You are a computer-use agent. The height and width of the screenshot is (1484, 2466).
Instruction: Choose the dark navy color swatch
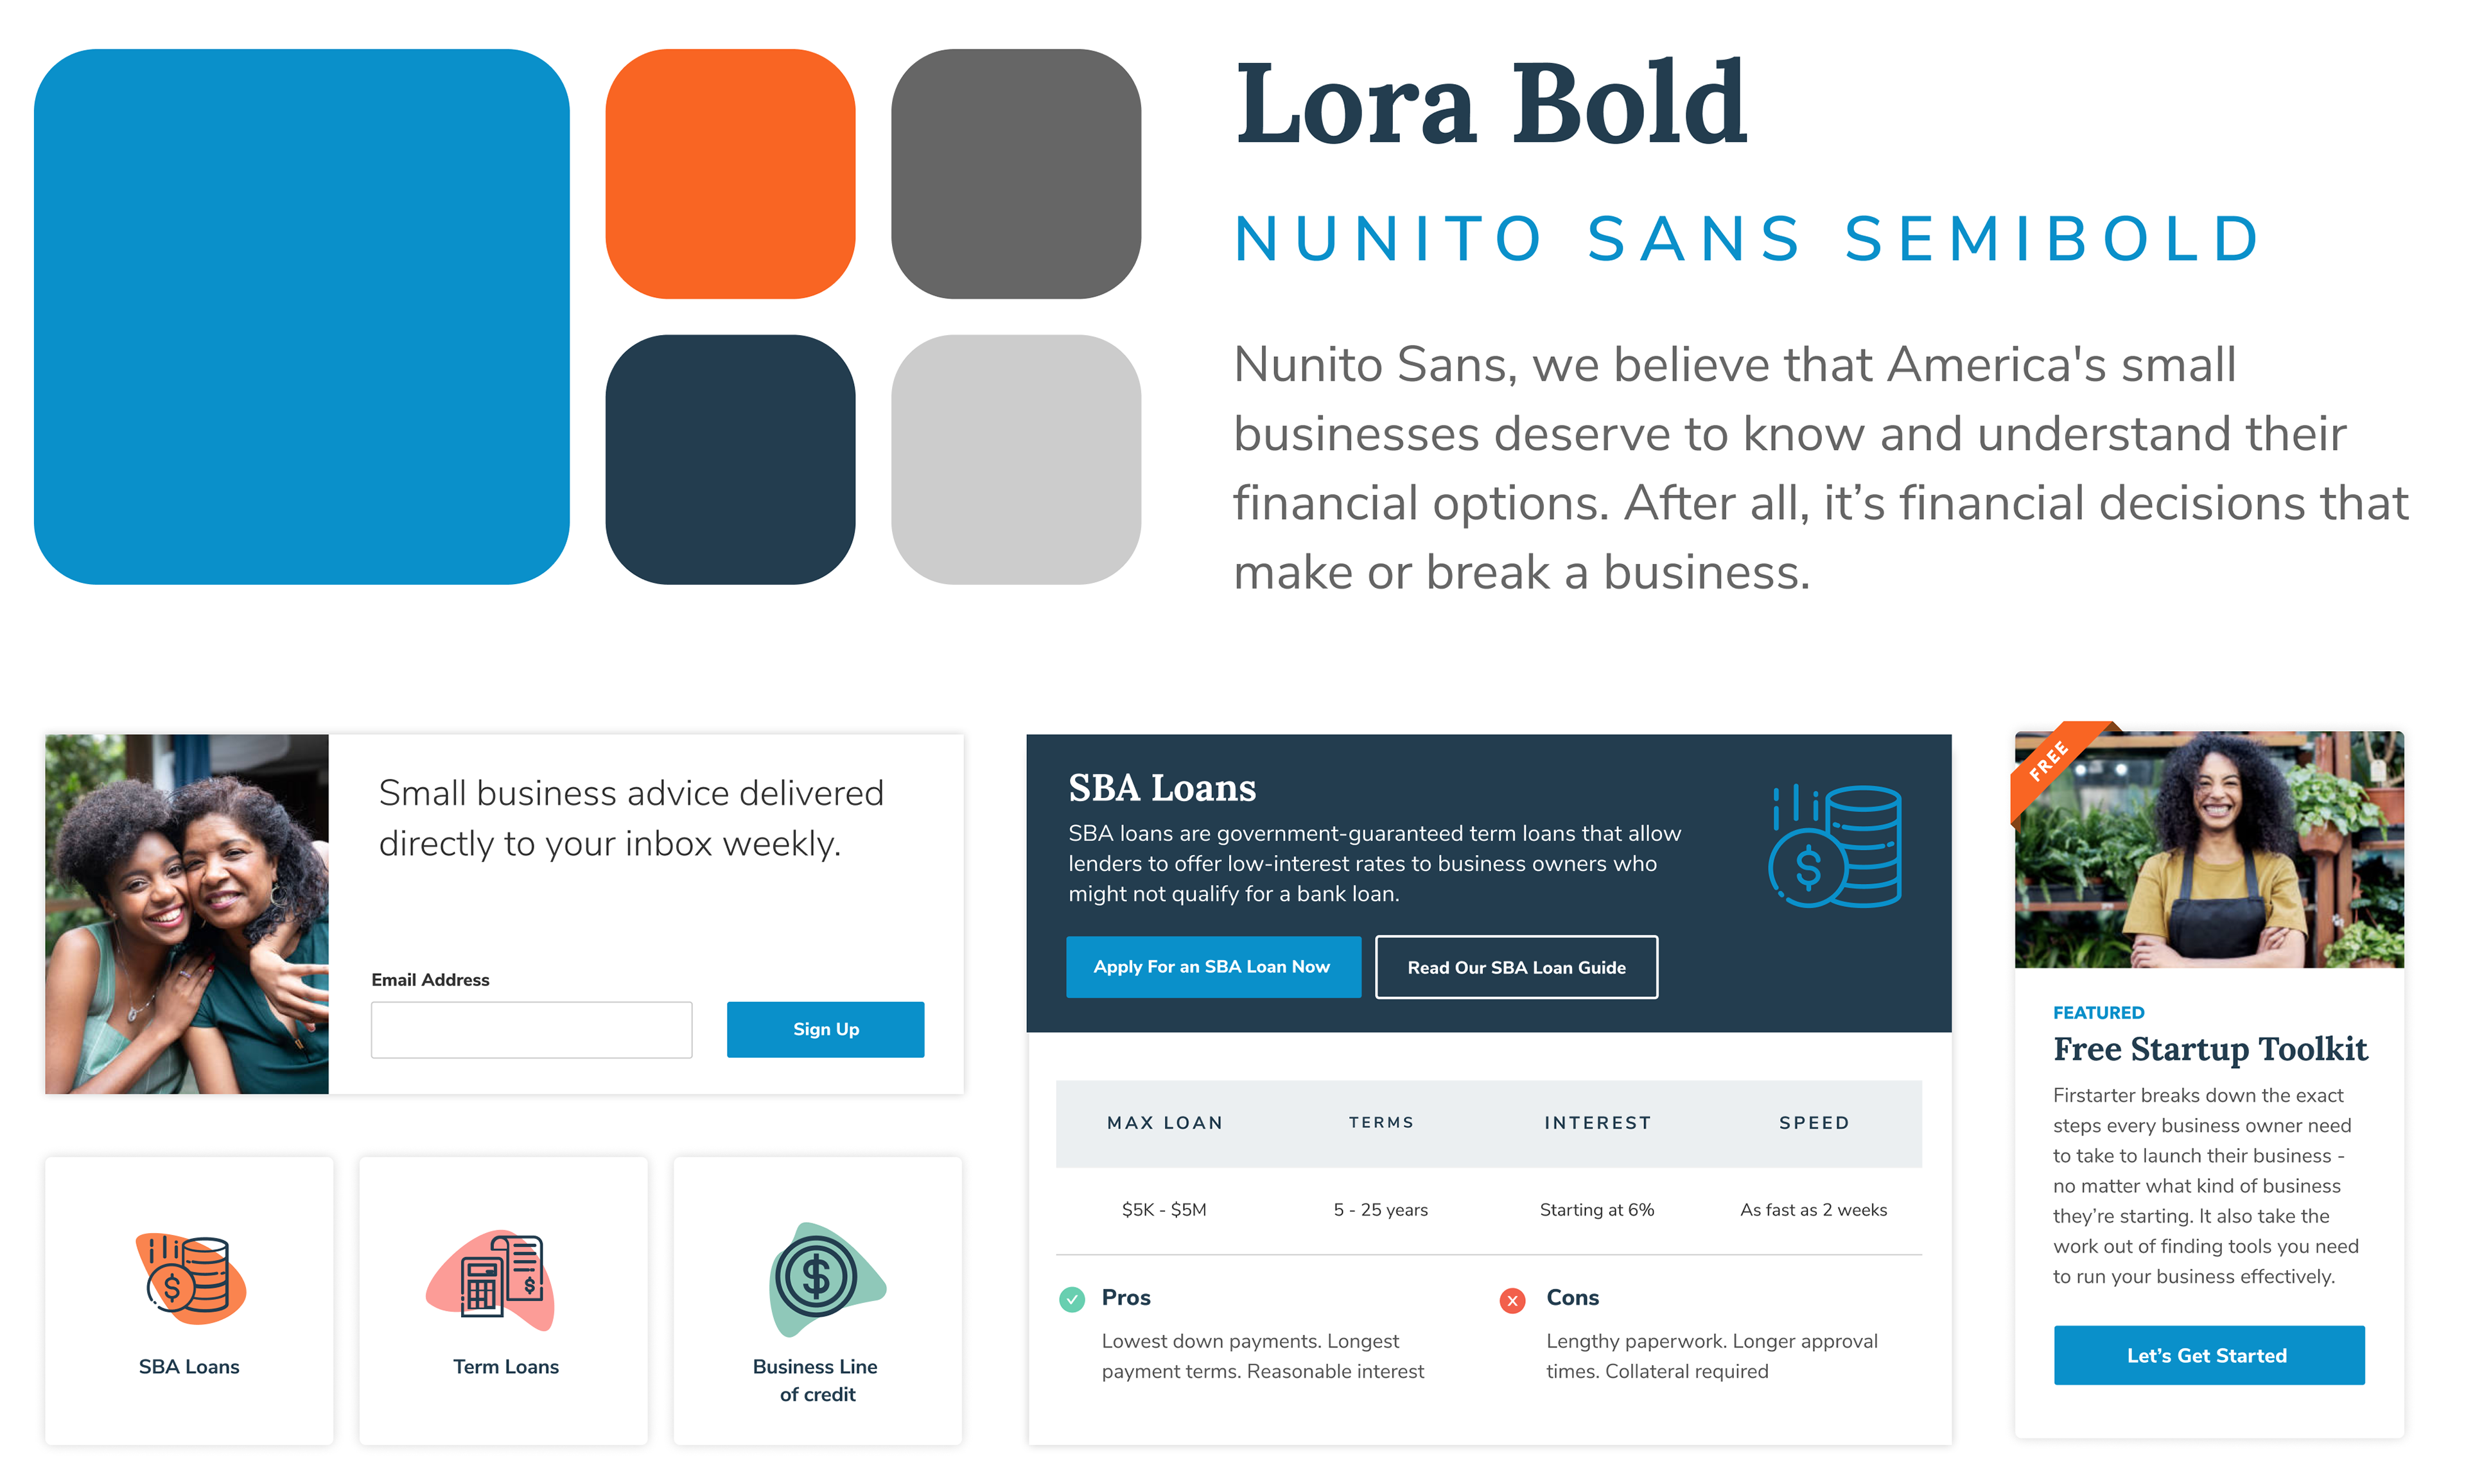coord(730,459)
